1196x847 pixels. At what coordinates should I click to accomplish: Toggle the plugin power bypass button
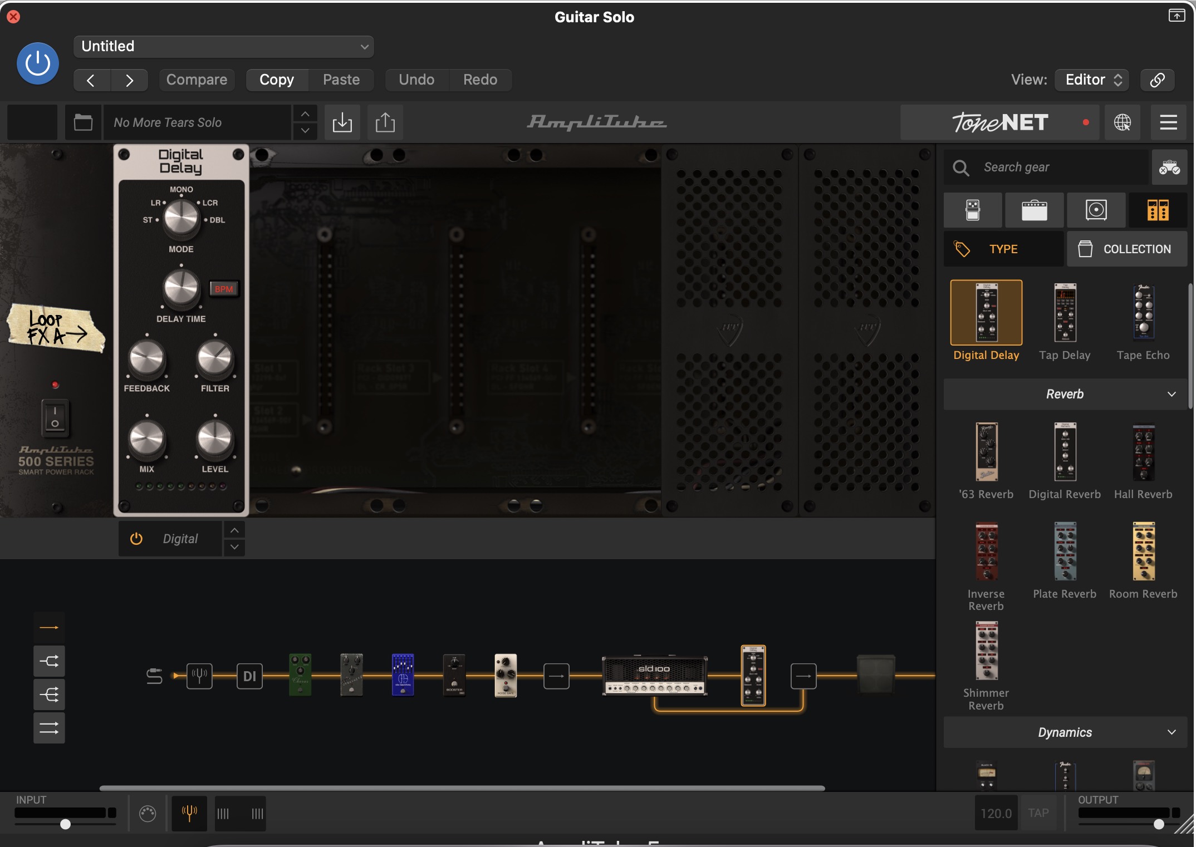tap(38, 63)
